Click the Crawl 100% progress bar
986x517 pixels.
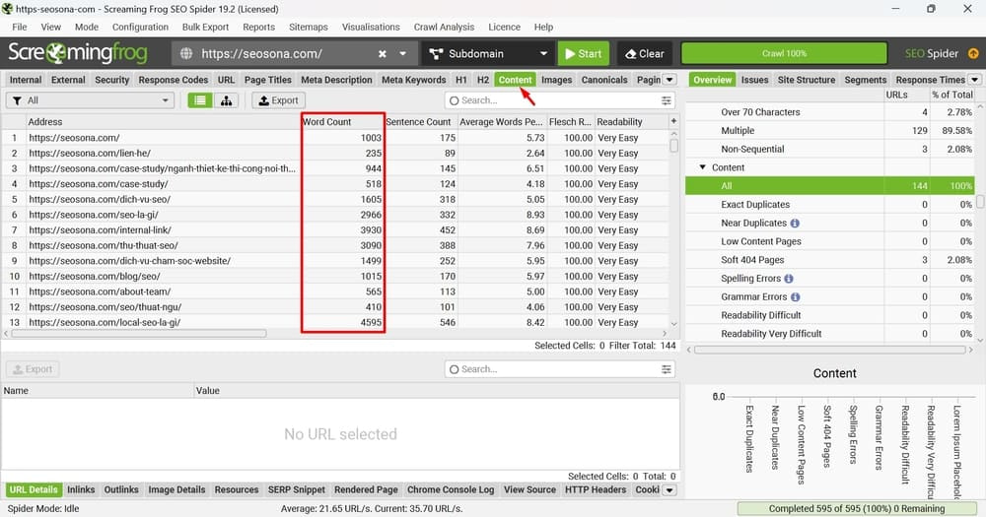pyautogui.click(x=784, y=53)
